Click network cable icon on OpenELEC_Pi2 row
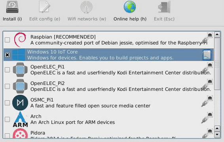224x142 pixels. (x=207, y=85)
